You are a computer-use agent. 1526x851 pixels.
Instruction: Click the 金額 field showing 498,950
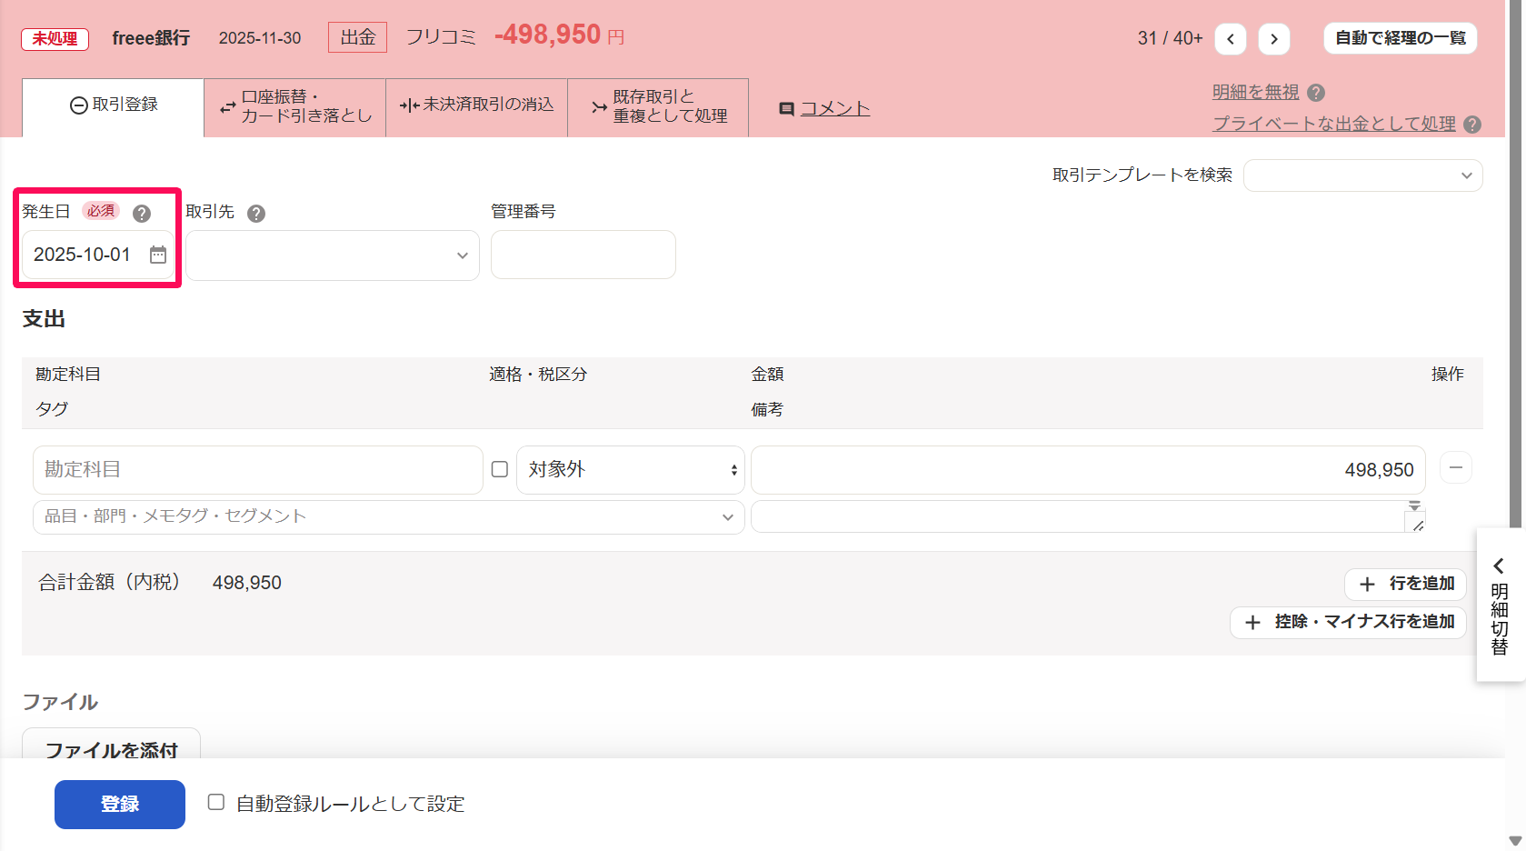1088,470
